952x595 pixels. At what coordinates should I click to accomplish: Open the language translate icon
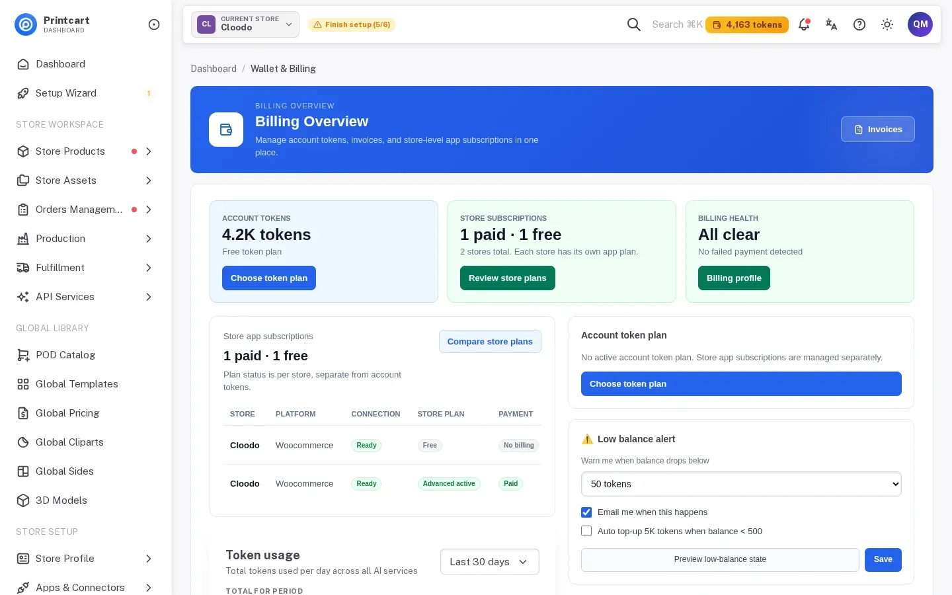(832, 24)
